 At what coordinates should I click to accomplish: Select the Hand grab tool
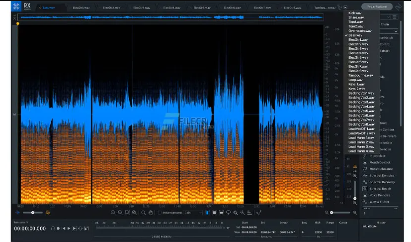(x=151, y=213)
